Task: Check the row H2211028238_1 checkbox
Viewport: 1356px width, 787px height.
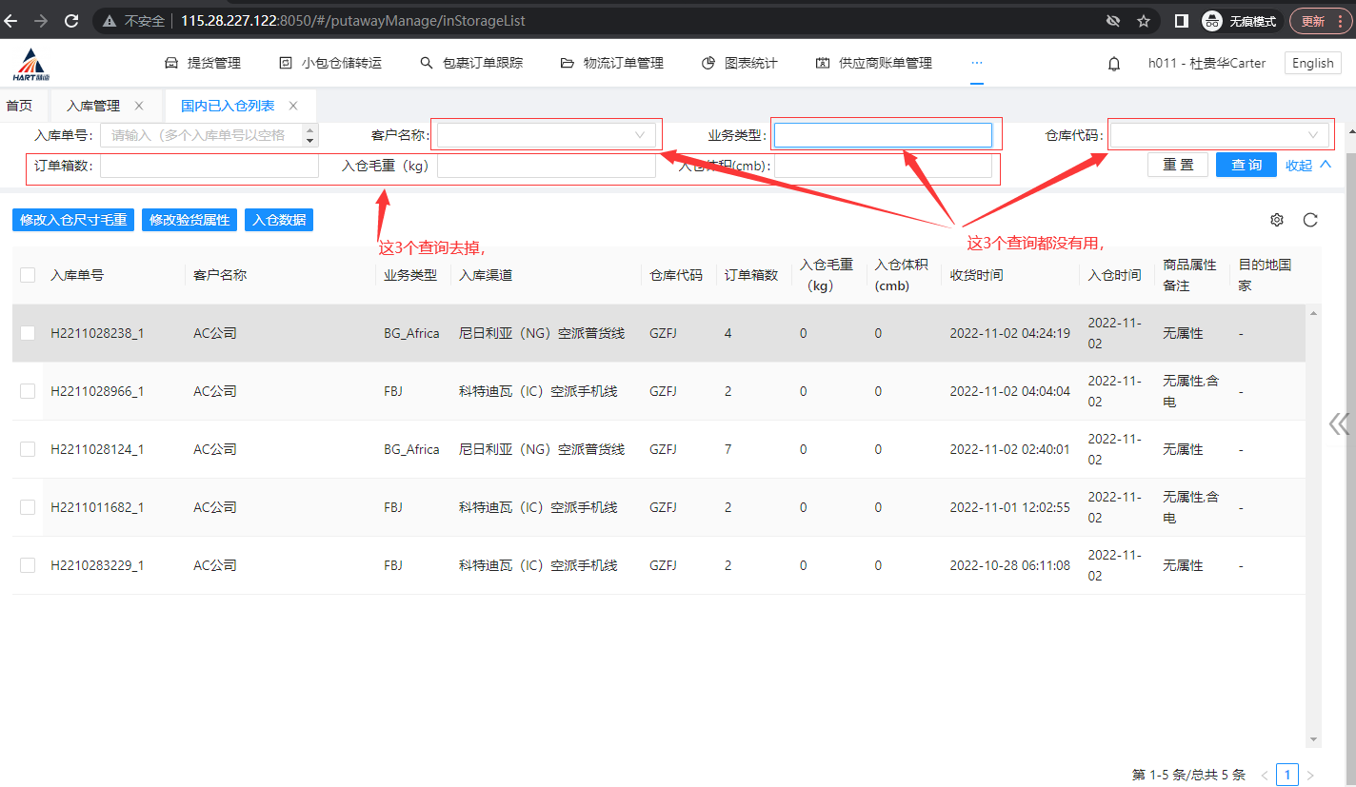Action: click(x=28, y=333)
